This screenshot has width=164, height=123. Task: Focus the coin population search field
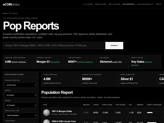(53, 46)
